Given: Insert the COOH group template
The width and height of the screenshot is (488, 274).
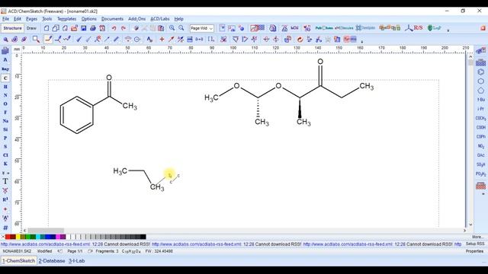Looking at the screenshot, I should (480, 127).
